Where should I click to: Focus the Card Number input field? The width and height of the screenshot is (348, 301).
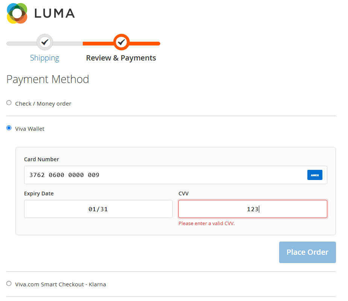176,175
